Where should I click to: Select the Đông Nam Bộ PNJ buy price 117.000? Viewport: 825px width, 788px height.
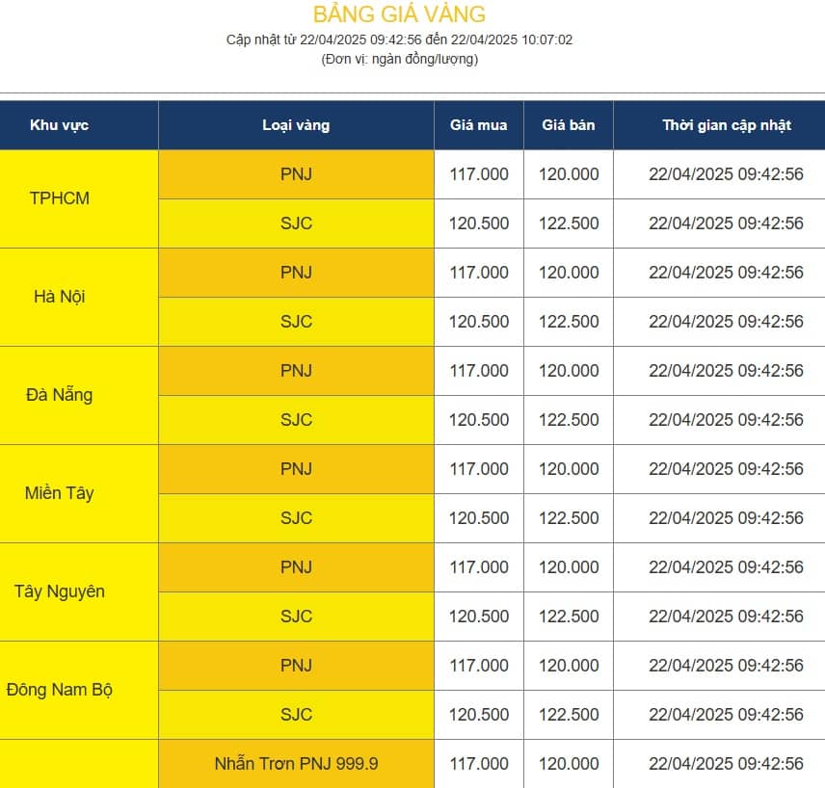tap(479, 666)
